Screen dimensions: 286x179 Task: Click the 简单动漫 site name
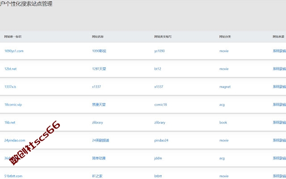click(x=99, y=158)
